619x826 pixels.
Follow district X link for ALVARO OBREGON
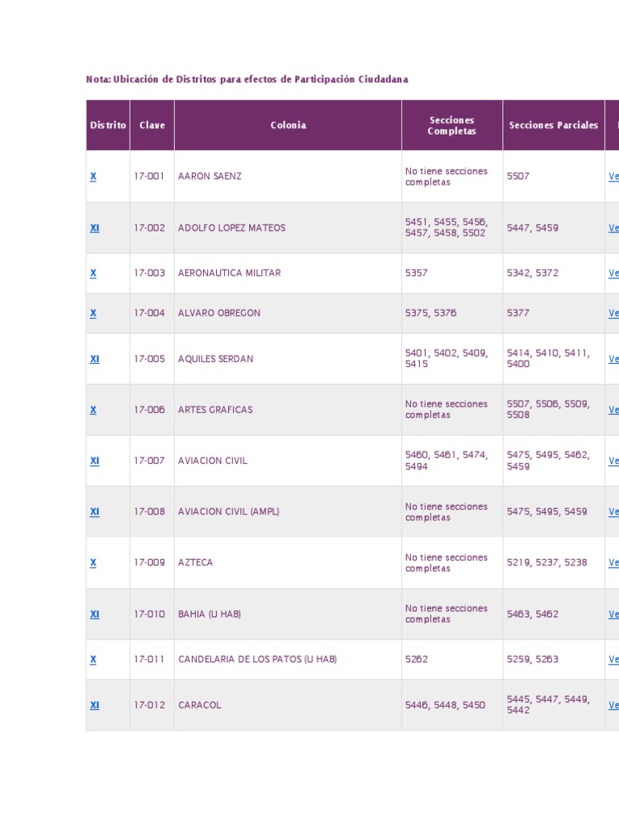pos(93,313)
